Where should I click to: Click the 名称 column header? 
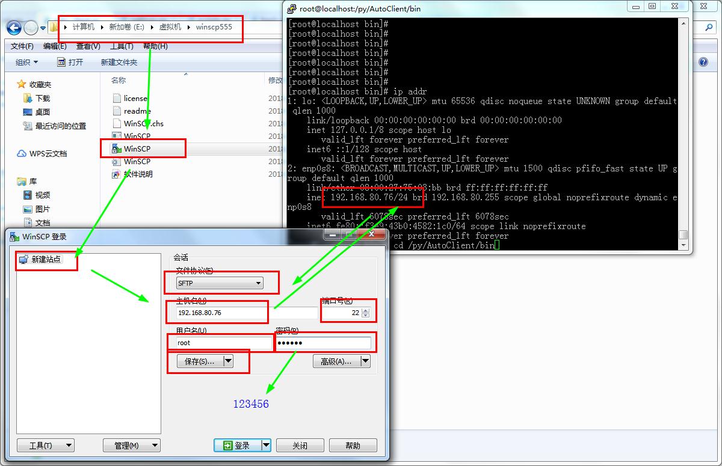[119, 80]
